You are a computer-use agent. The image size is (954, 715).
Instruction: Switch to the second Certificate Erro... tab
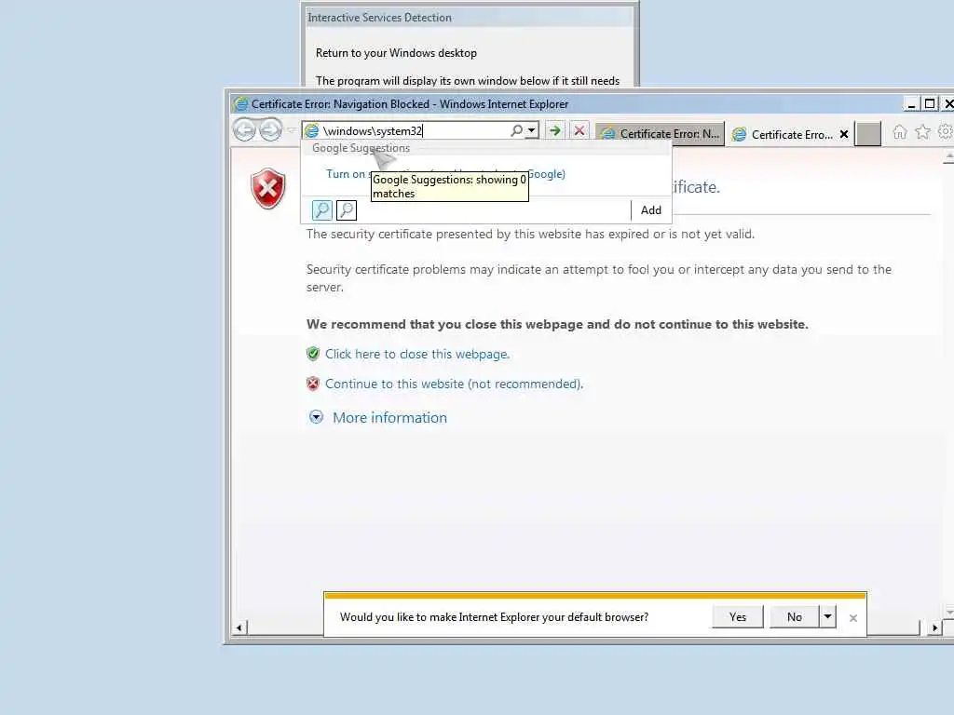click(784, 134)
